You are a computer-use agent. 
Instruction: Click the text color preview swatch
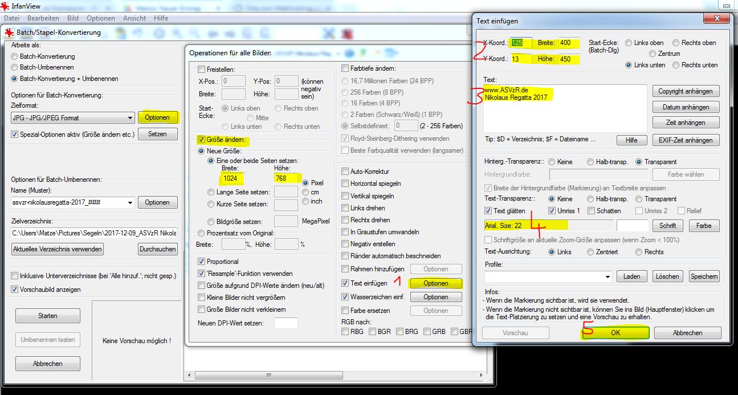(x=633, y=226)
